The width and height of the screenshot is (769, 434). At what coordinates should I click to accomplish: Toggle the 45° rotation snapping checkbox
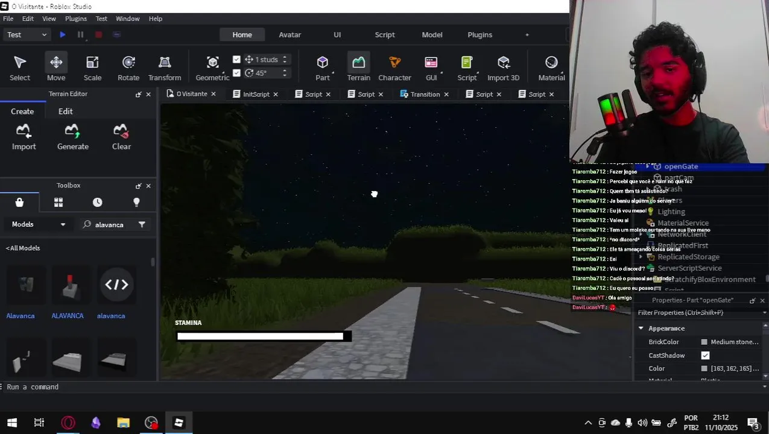tap(236, 73)
